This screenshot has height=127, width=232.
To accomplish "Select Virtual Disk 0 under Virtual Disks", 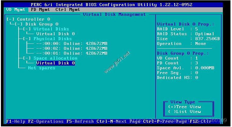I will click(x=55, y=34).
